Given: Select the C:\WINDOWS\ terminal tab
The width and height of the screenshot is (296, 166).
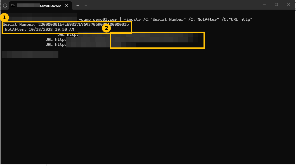Looking at the screenshot, I should tap(40, 6).
